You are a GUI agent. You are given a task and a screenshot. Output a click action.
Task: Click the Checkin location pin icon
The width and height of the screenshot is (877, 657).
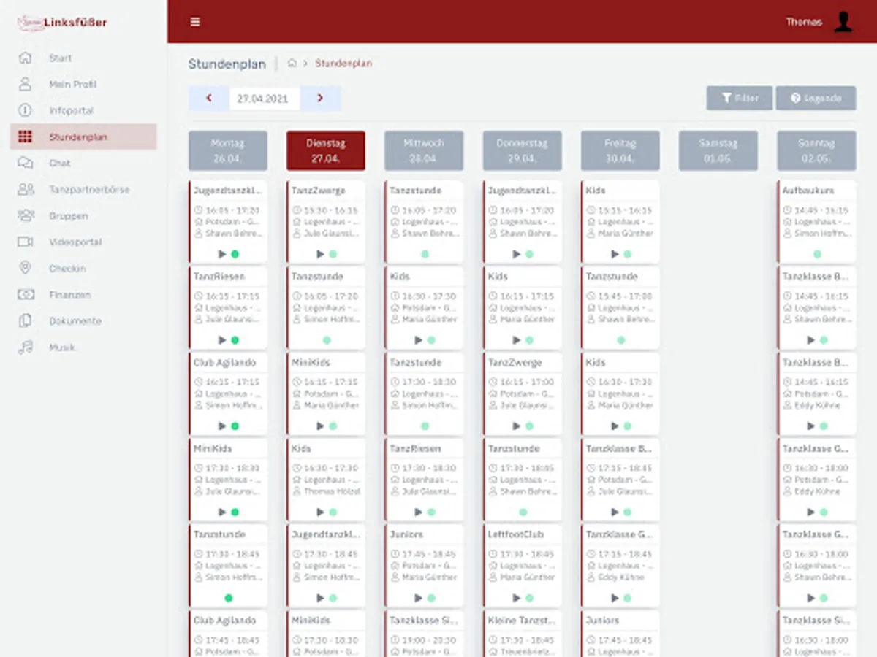[26, 268]
